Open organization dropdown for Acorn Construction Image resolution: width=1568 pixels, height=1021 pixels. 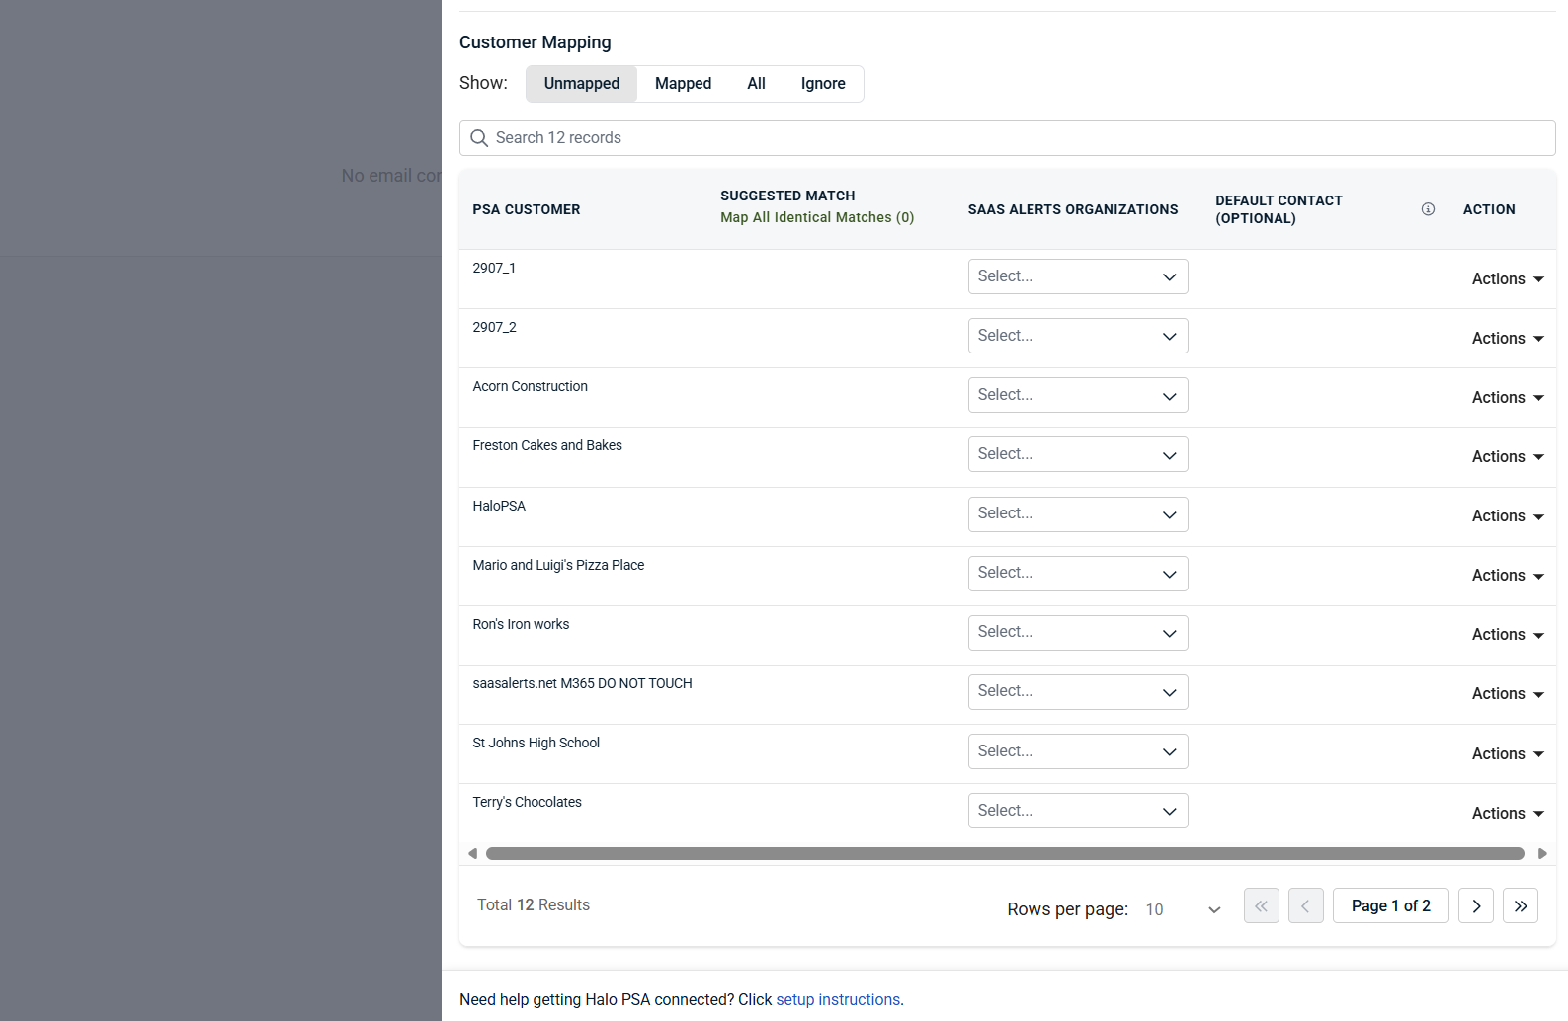[x=1078, y=395]
